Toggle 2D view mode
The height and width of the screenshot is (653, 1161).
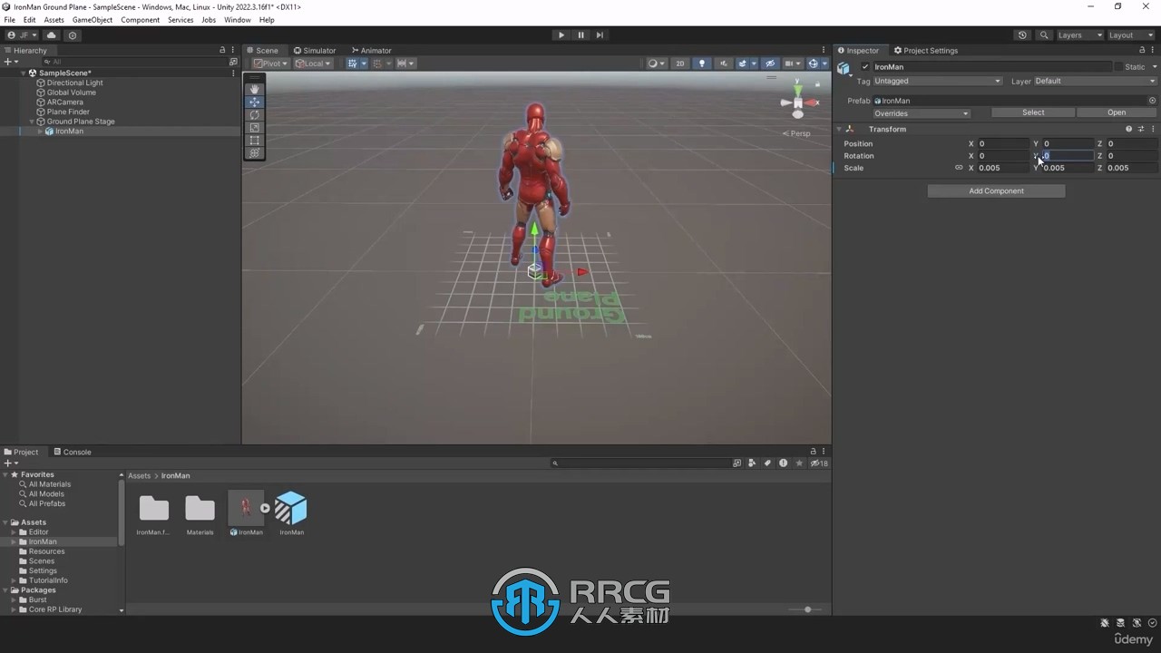[679, 63]
